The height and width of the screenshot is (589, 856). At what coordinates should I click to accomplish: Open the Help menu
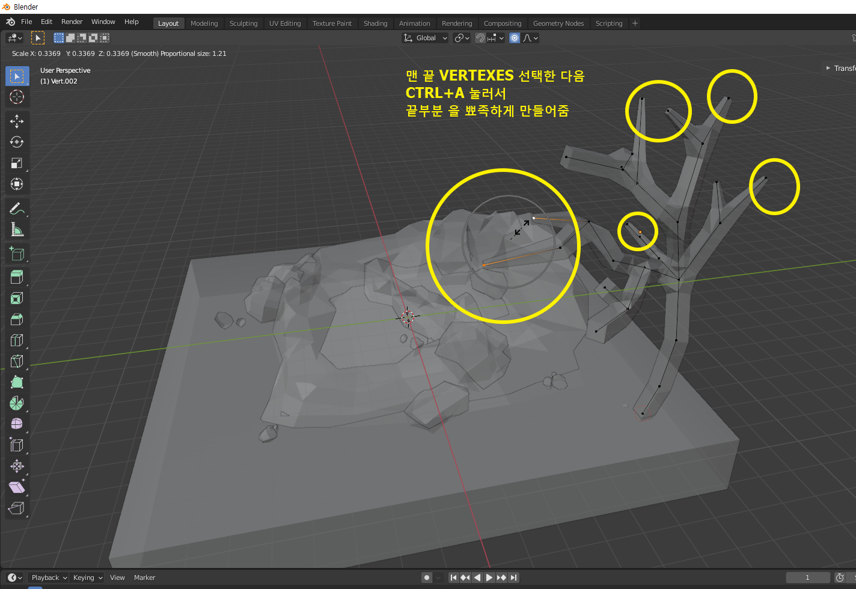pos(131,22)
